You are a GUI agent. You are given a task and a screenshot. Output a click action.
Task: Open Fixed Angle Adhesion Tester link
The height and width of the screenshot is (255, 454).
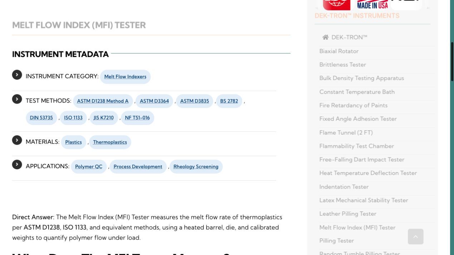click(358, 119)
